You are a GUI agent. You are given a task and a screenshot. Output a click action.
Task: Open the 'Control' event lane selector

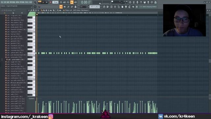(32, 99)
